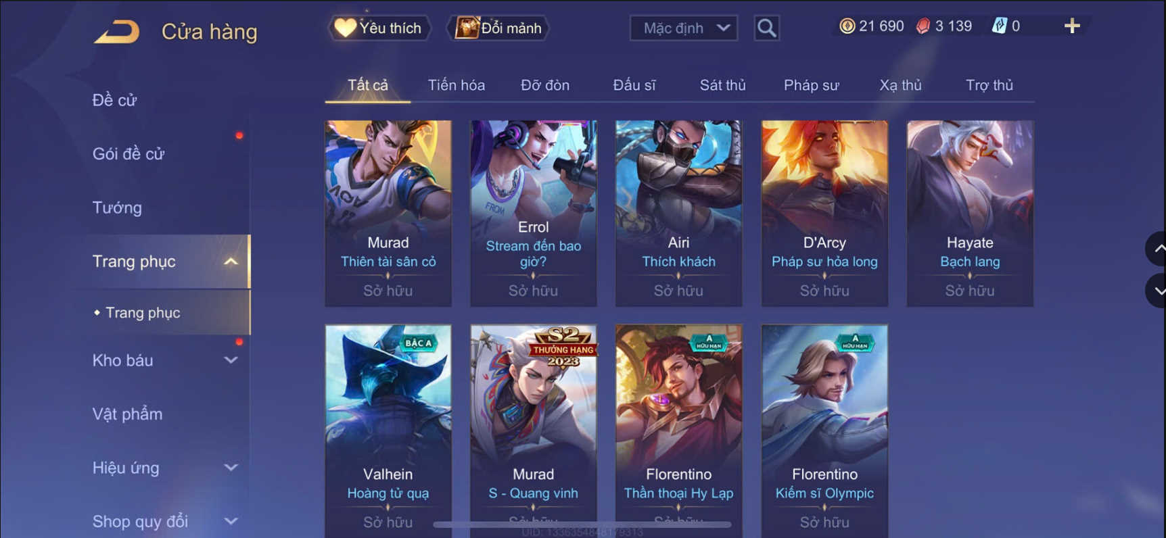Click the gold coin balance icon
Screen dimensions: 1166x538
pos(847,26)
